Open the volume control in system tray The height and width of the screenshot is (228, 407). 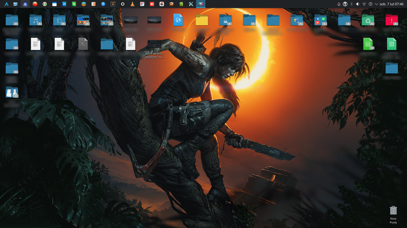(358, 4)
